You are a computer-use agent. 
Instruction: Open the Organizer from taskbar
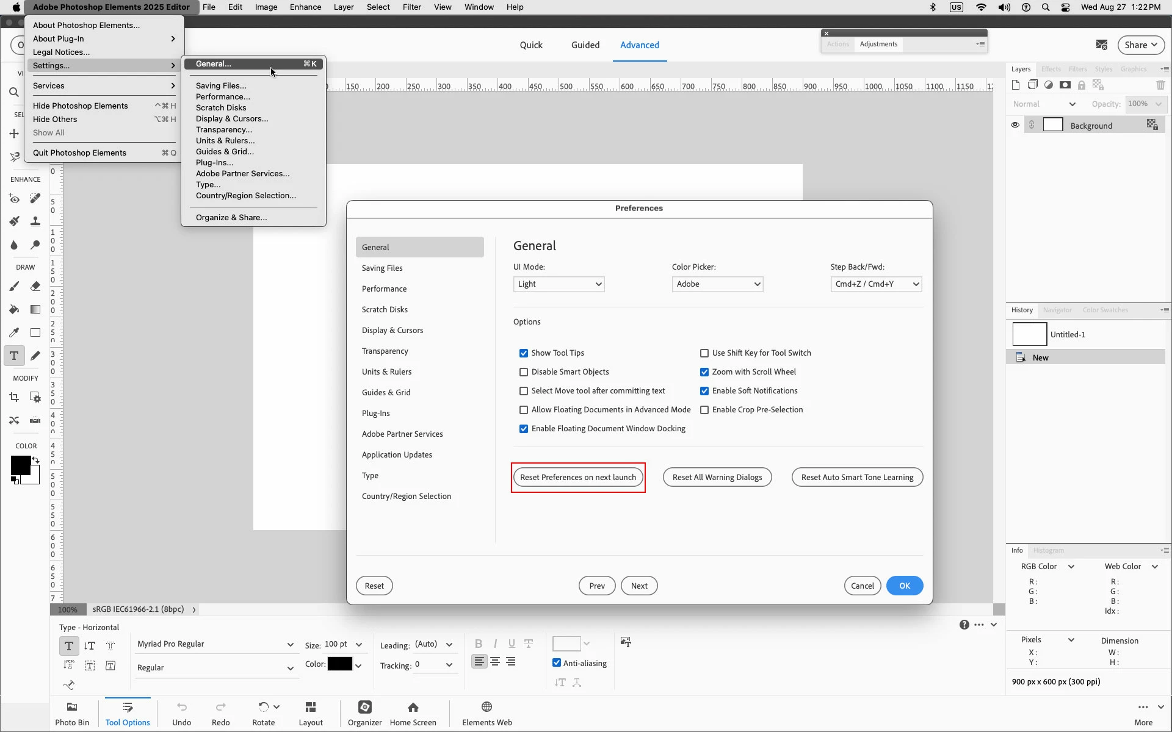[364, 712]
